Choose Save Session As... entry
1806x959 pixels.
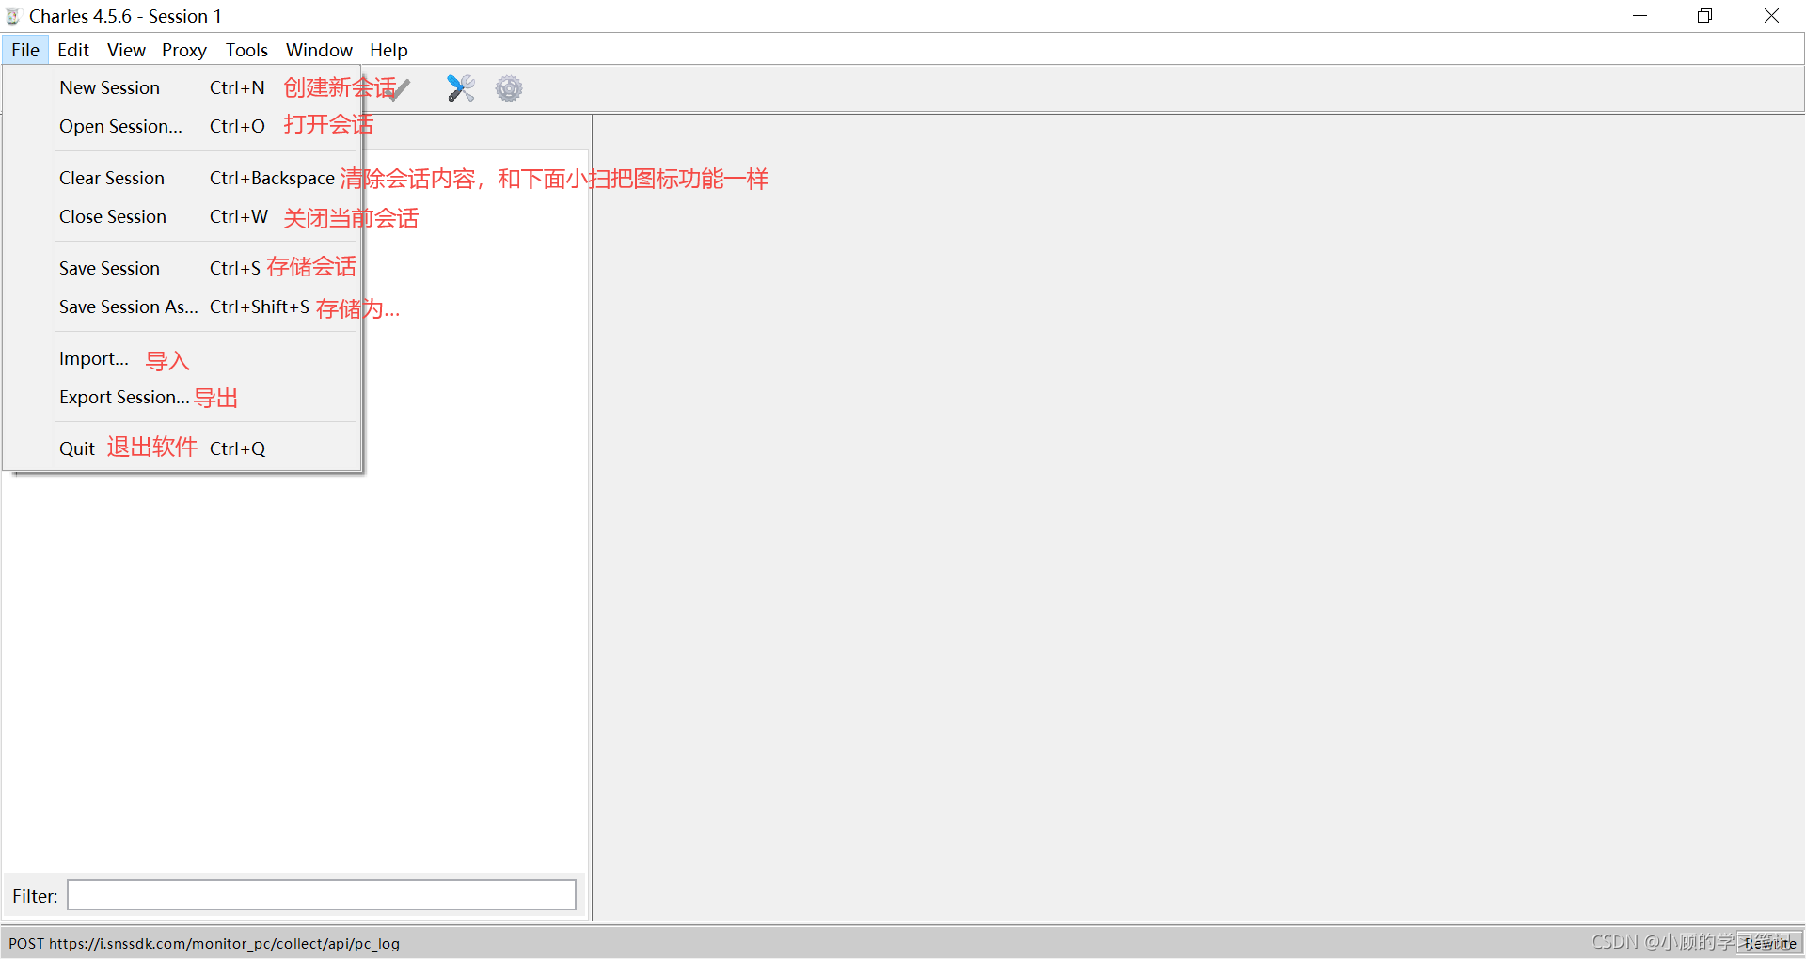tap(182, 307)
